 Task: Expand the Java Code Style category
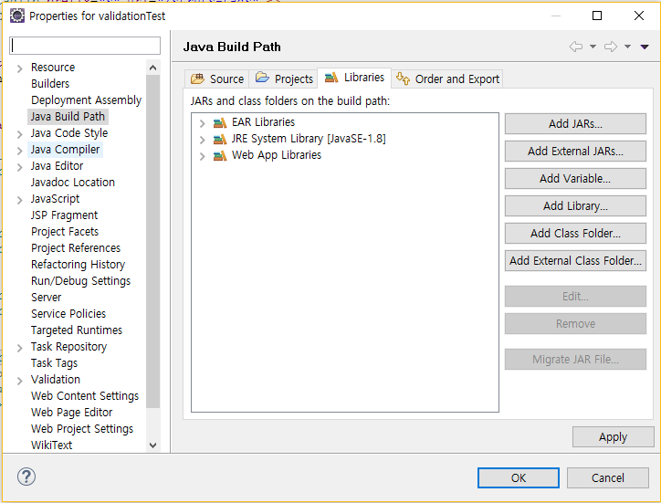click(x=19, y=134)
